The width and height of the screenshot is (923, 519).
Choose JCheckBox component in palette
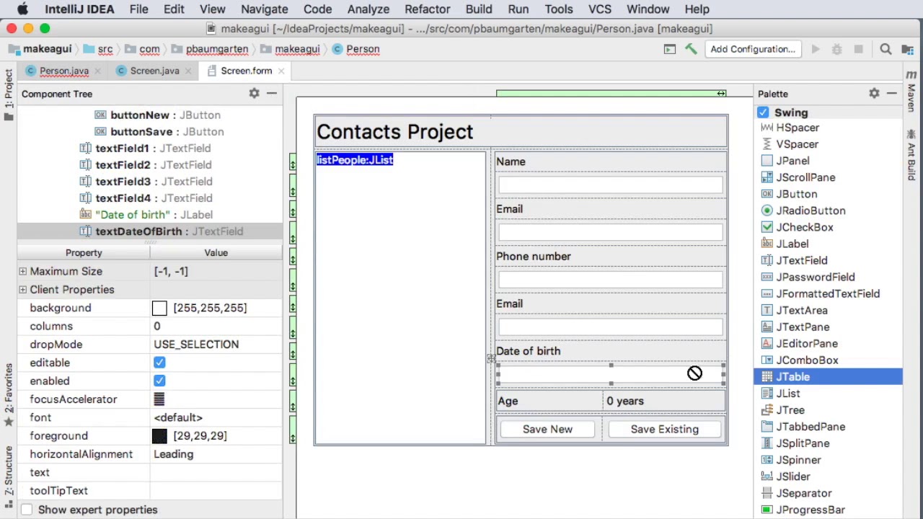coord(805,227)
